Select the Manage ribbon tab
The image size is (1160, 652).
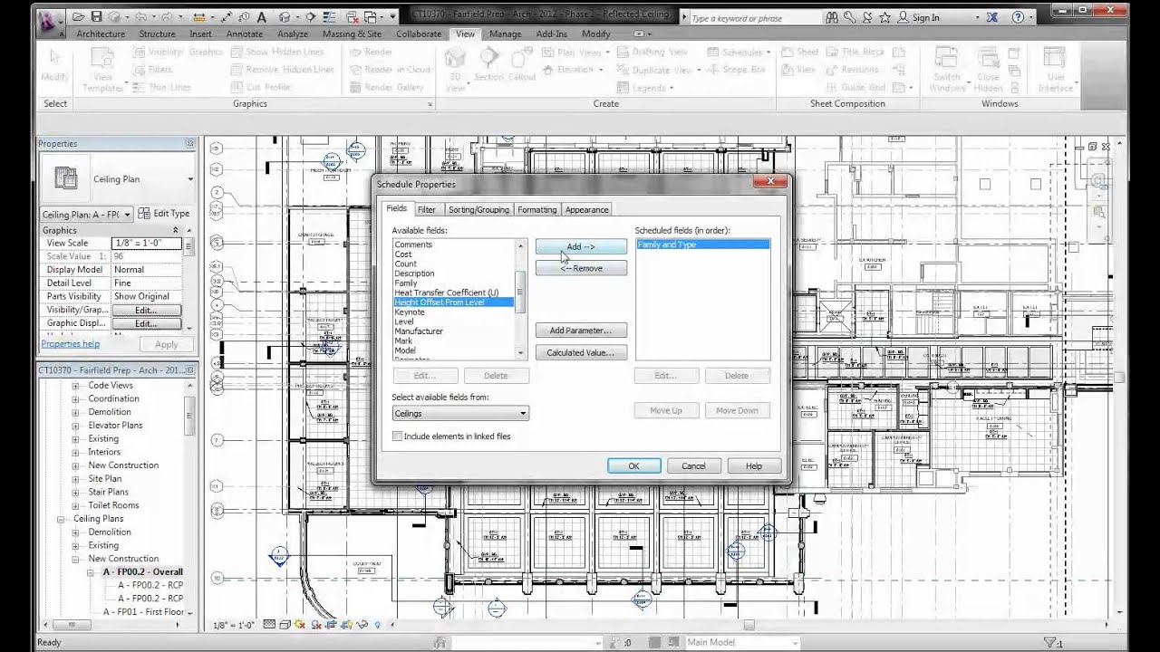coord(505,34)
